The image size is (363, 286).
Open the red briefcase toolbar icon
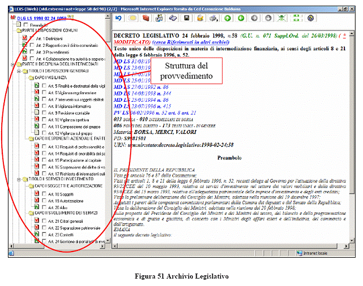146,18
